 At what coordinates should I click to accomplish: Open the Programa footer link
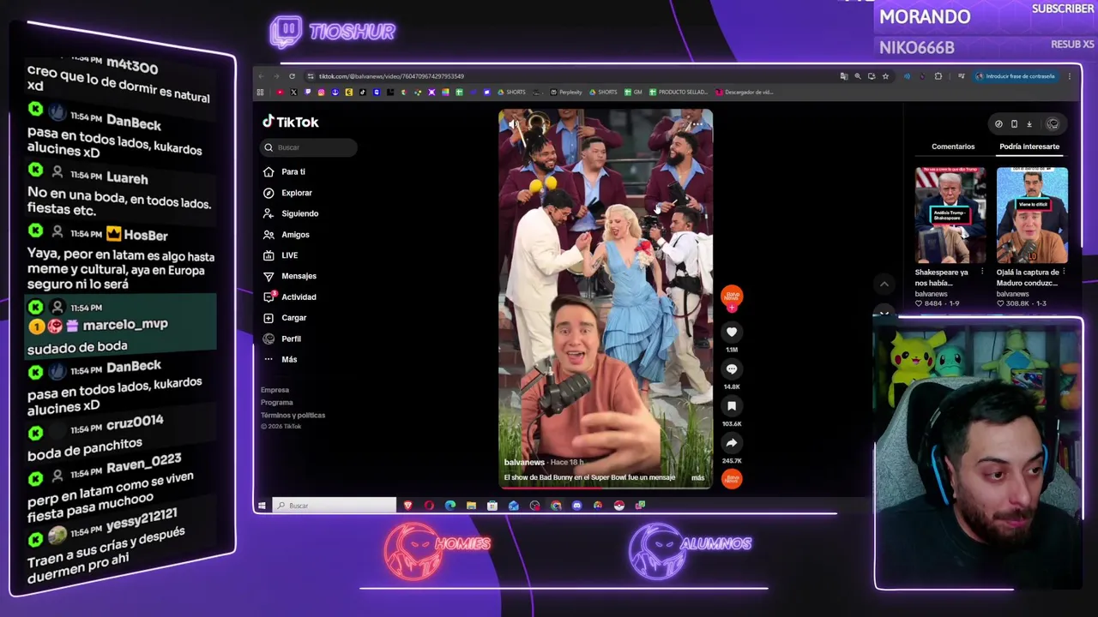(x=276, y=403)
